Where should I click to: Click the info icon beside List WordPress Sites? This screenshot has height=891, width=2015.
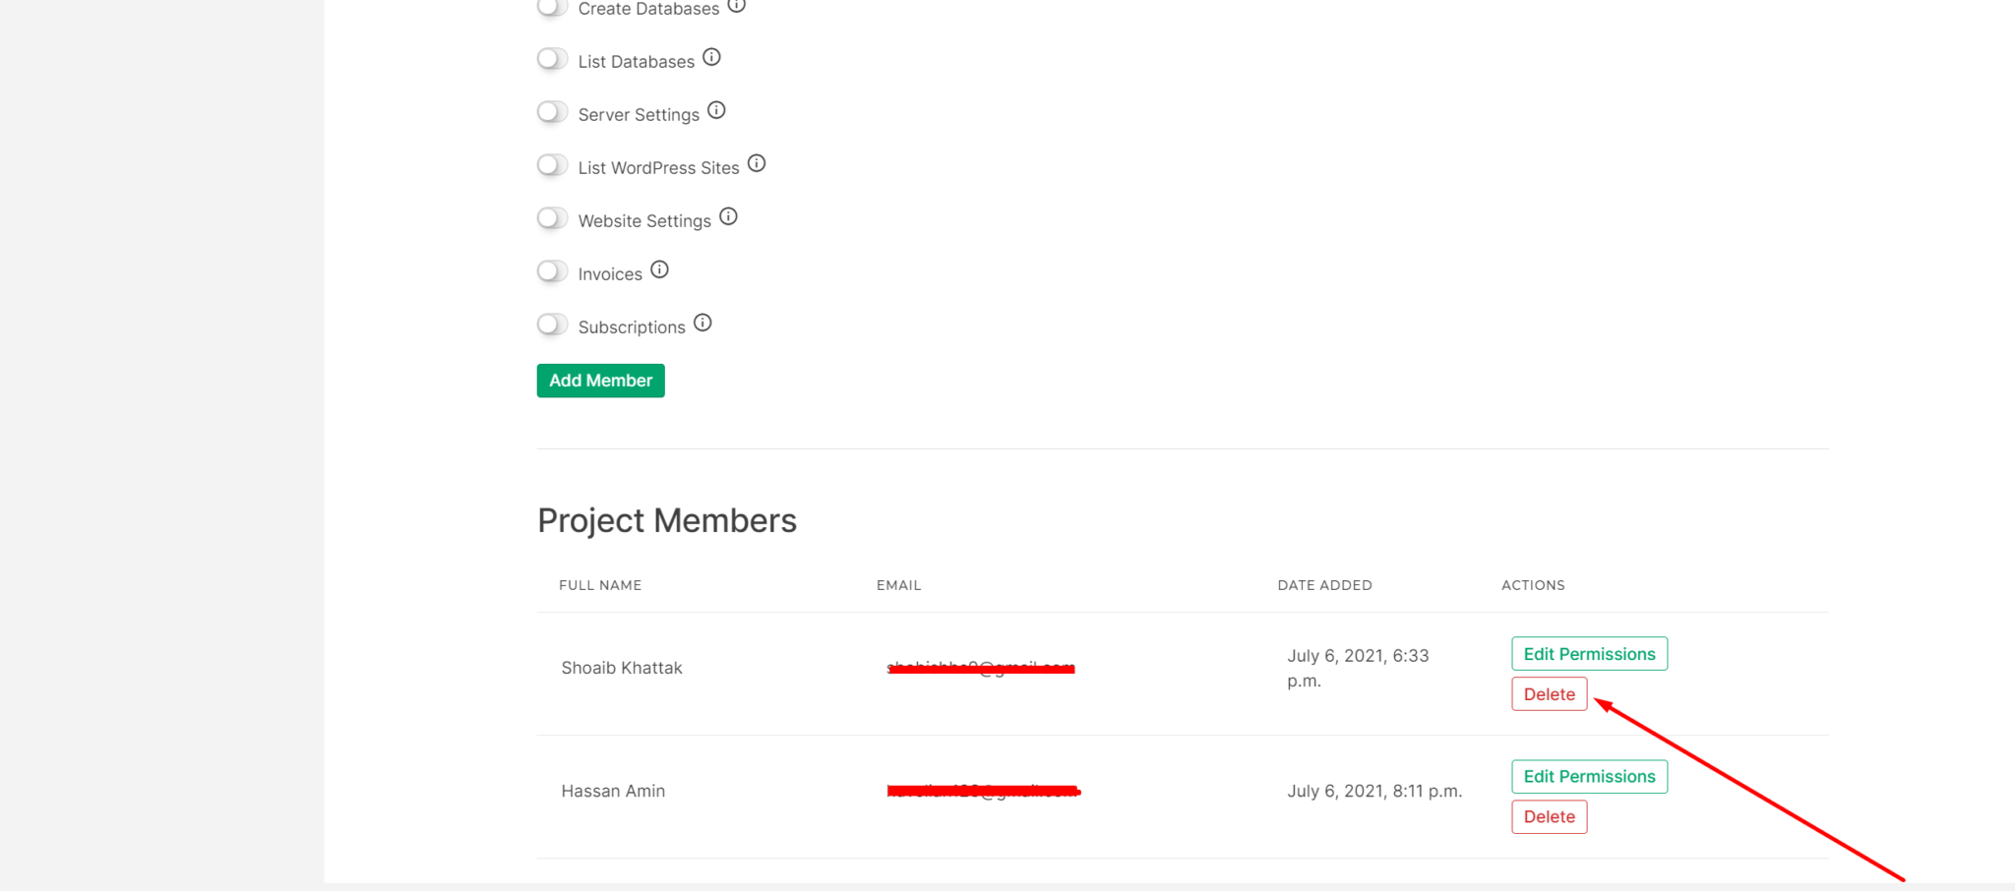click(x=756, y=163)
